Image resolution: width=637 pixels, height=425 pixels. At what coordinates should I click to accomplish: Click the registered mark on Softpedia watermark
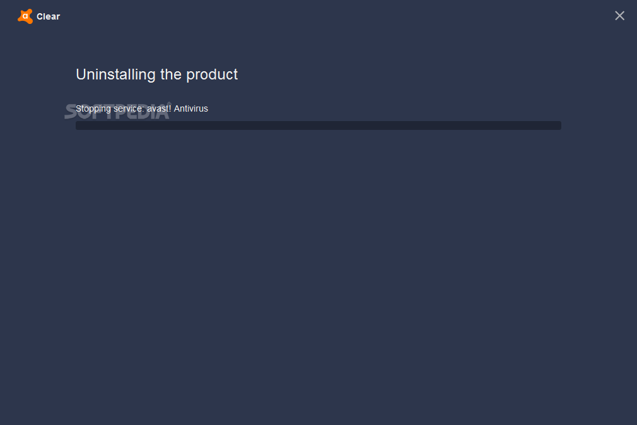coord(170,104)
